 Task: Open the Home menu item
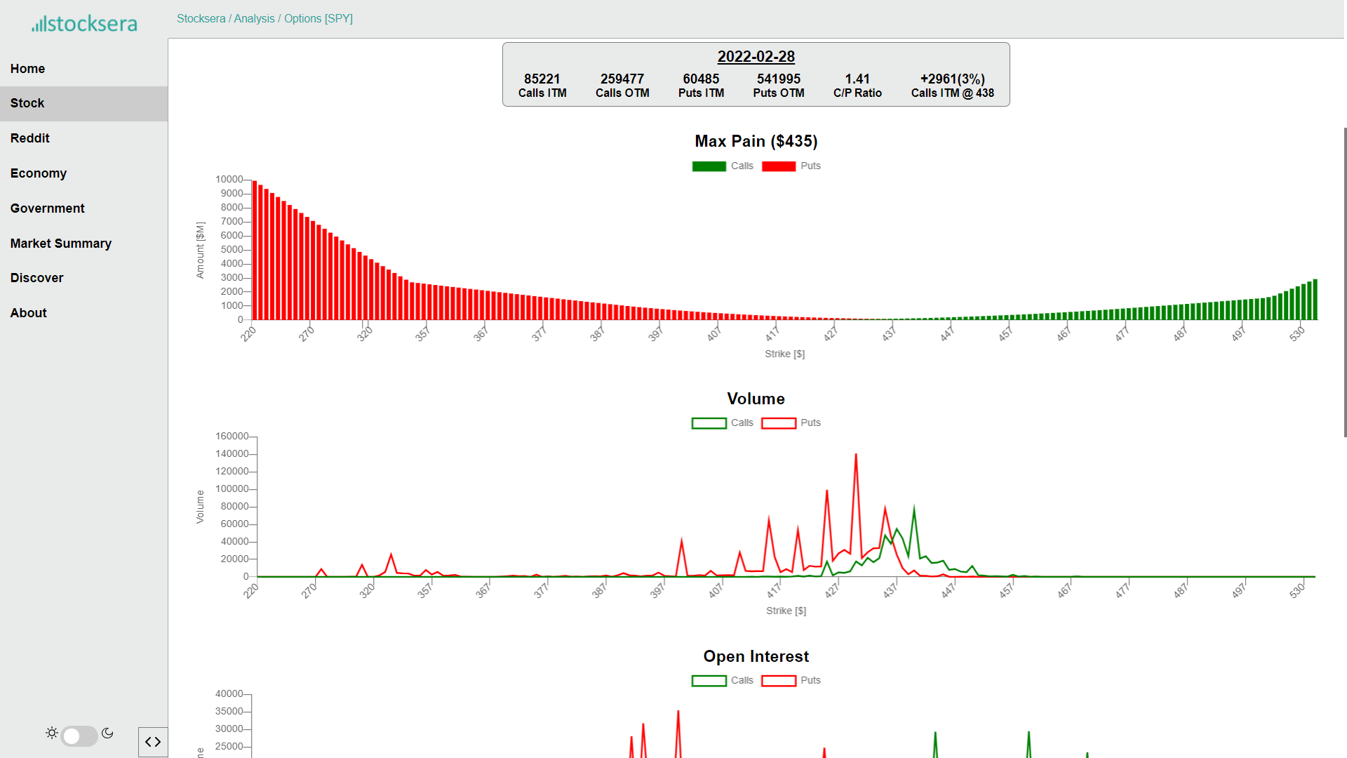28,69
